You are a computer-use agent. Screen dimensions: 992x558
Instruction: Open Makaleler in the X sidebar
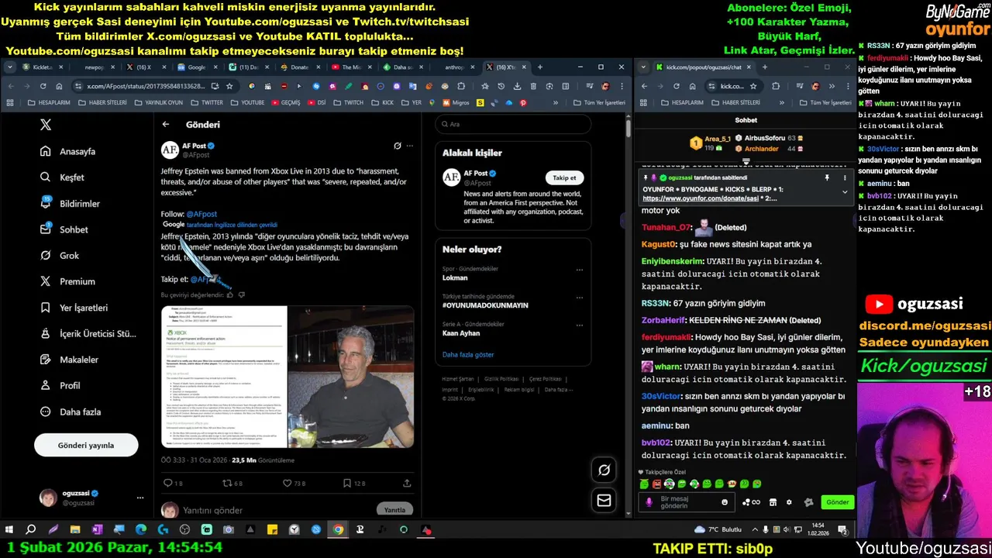(69, 360)
